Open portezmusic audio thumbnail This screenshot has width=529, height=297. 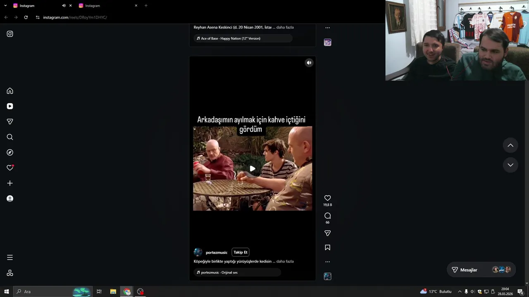tap(327, 276)
